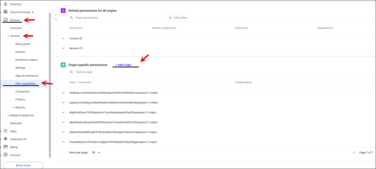
Task: Click the Show more button
Action: [23, 165]
